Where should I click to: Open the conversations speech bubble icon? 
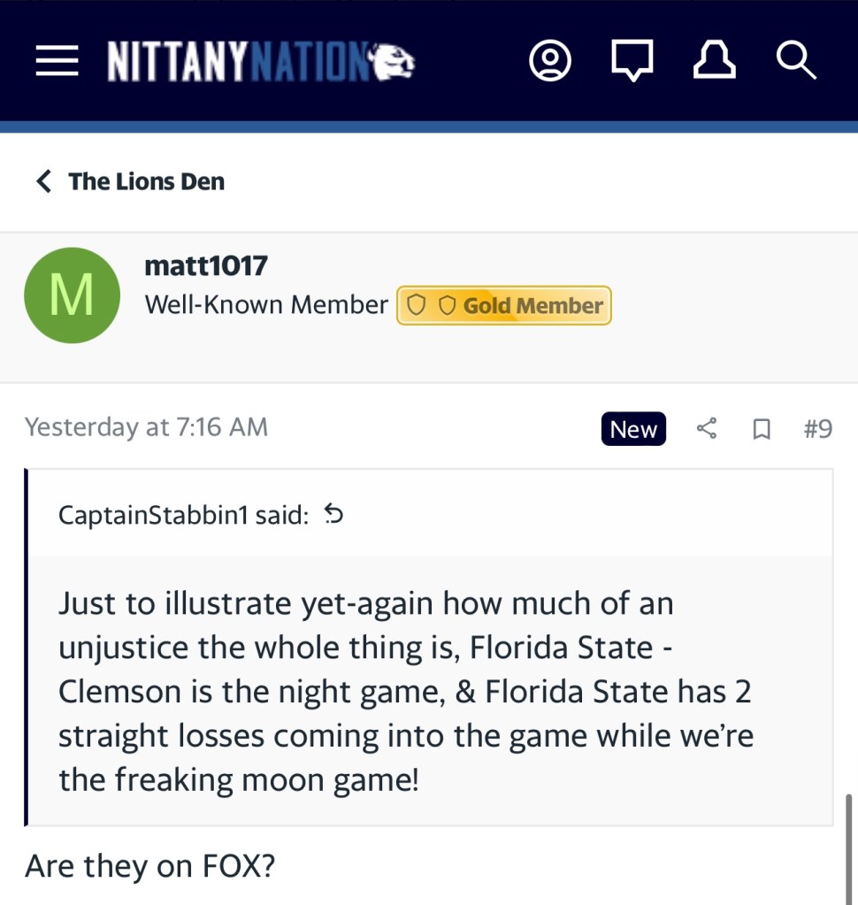(x=633, y=62)
